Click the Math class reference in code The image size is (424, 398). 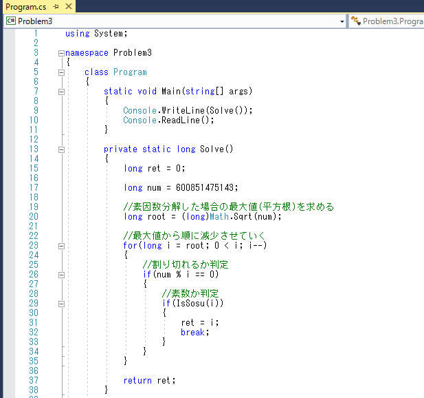tap(219, 216)
